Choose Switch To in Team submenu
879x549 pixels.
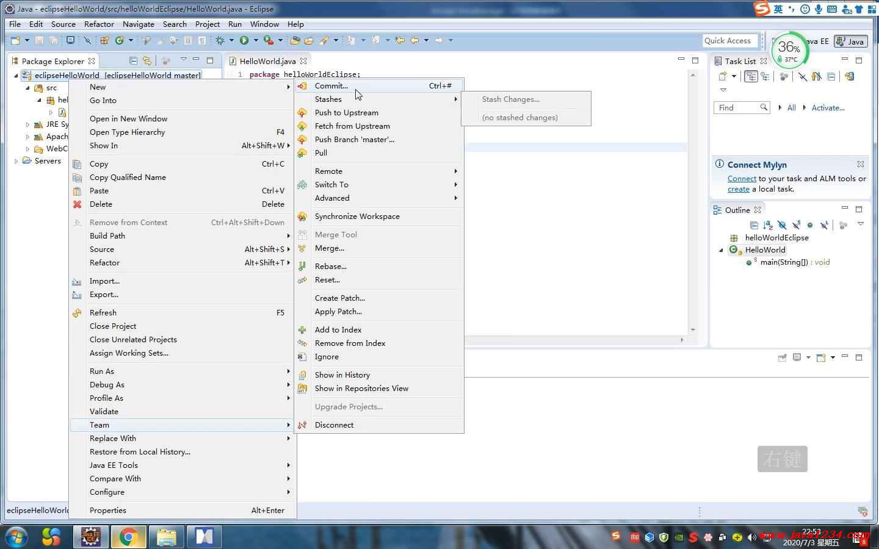pyautogui.click(x=379, y=185)
